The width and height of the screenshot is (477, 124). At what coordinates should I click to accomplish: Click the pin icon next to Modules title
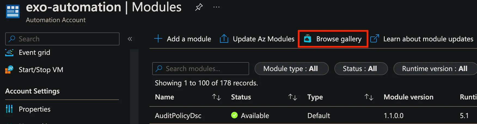coord(199,7)
